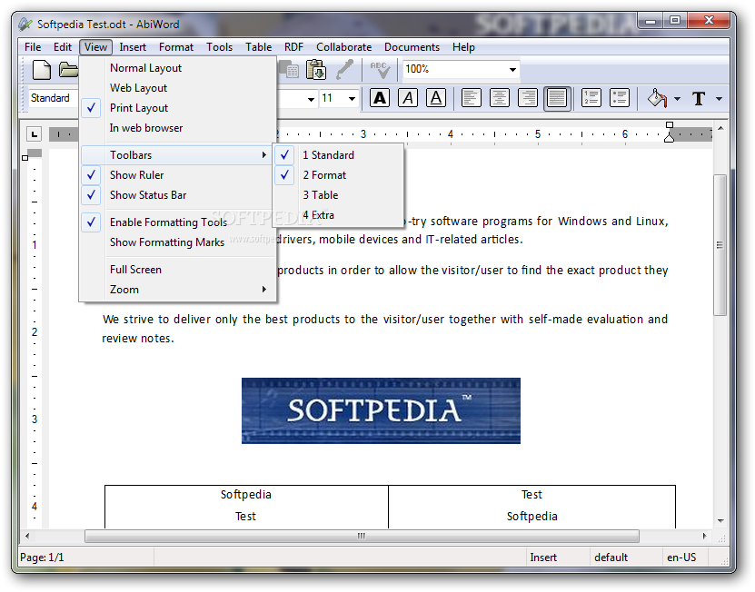This screenshot has height=592, width=755.
Task: Enable the 3 Table toolbar
Action: [338, 195]
